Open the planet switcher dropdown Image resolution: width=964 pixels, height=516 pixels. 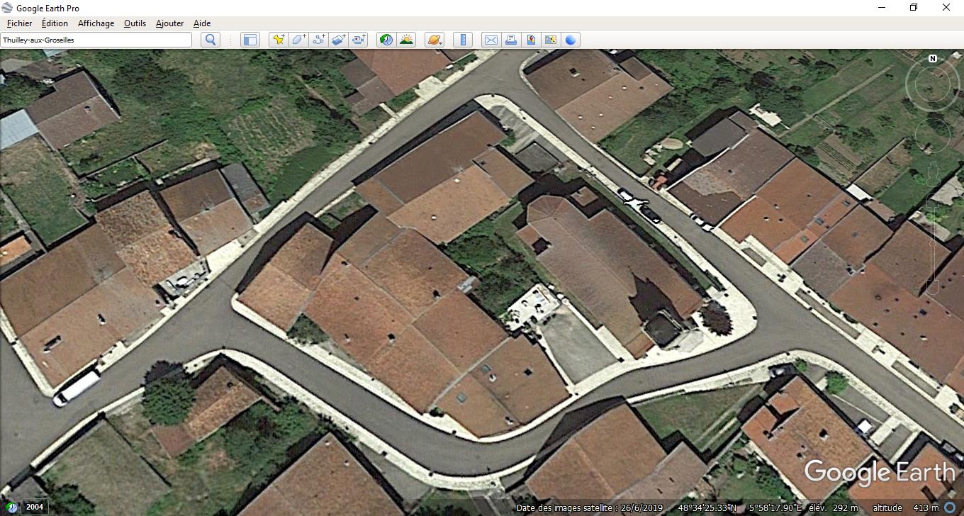point(434,40)
